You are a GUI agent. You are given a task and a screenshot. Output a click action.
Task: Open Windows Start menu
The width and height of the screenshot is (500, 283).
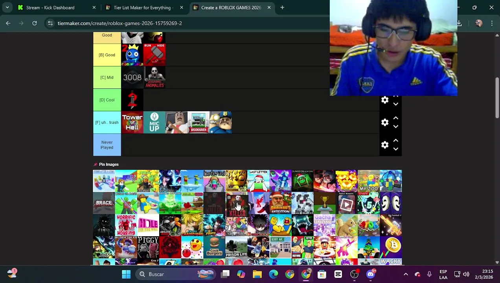pyautogui.click(x=126, y=274)
